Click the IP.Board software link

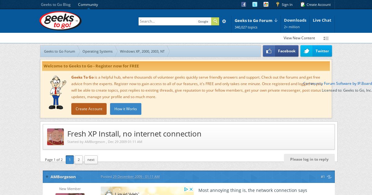pos(338,84)
